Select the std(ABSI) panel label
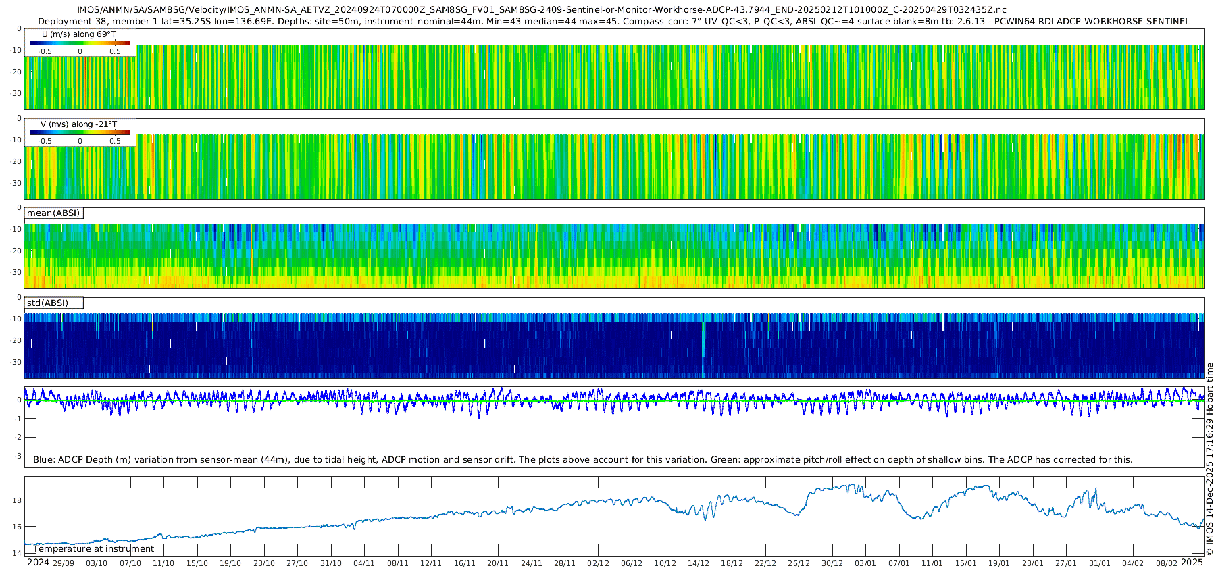This screenshot has width=1216, height=574. [47, 303]
